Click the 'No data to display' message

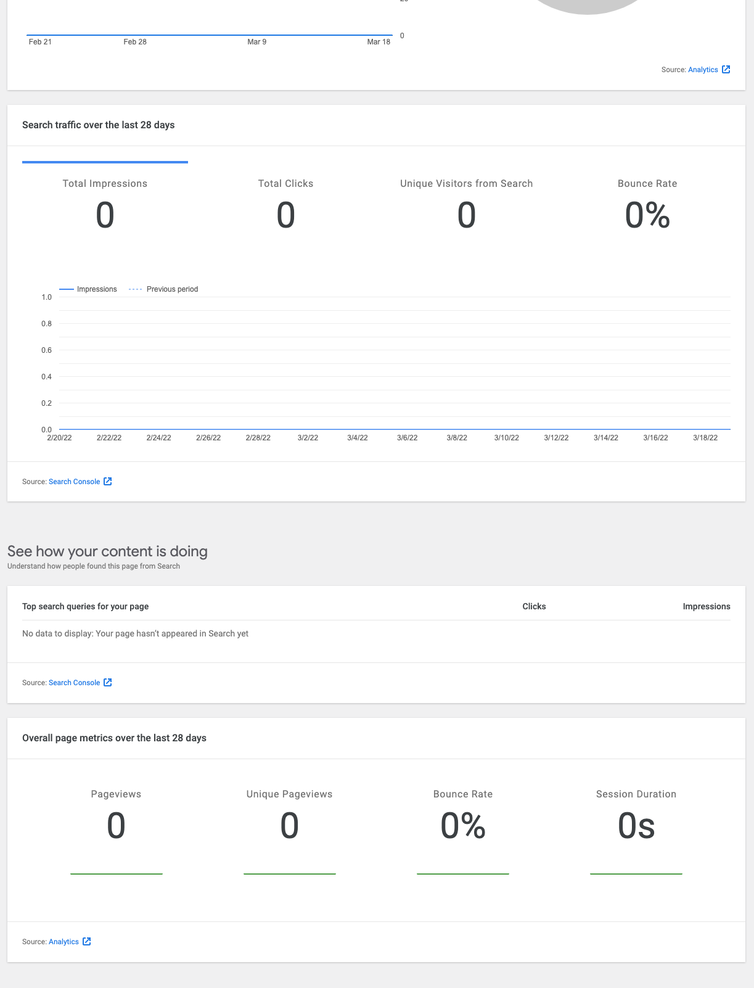pyautogui.click(x=135, y=633)
